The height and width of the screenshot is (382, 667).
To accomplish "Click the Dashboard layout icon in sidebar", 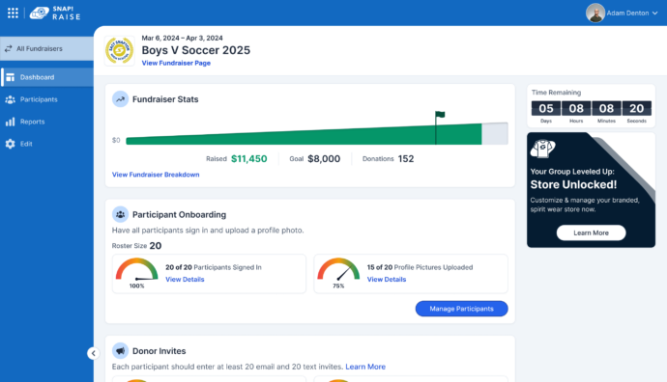I will 11,77.
